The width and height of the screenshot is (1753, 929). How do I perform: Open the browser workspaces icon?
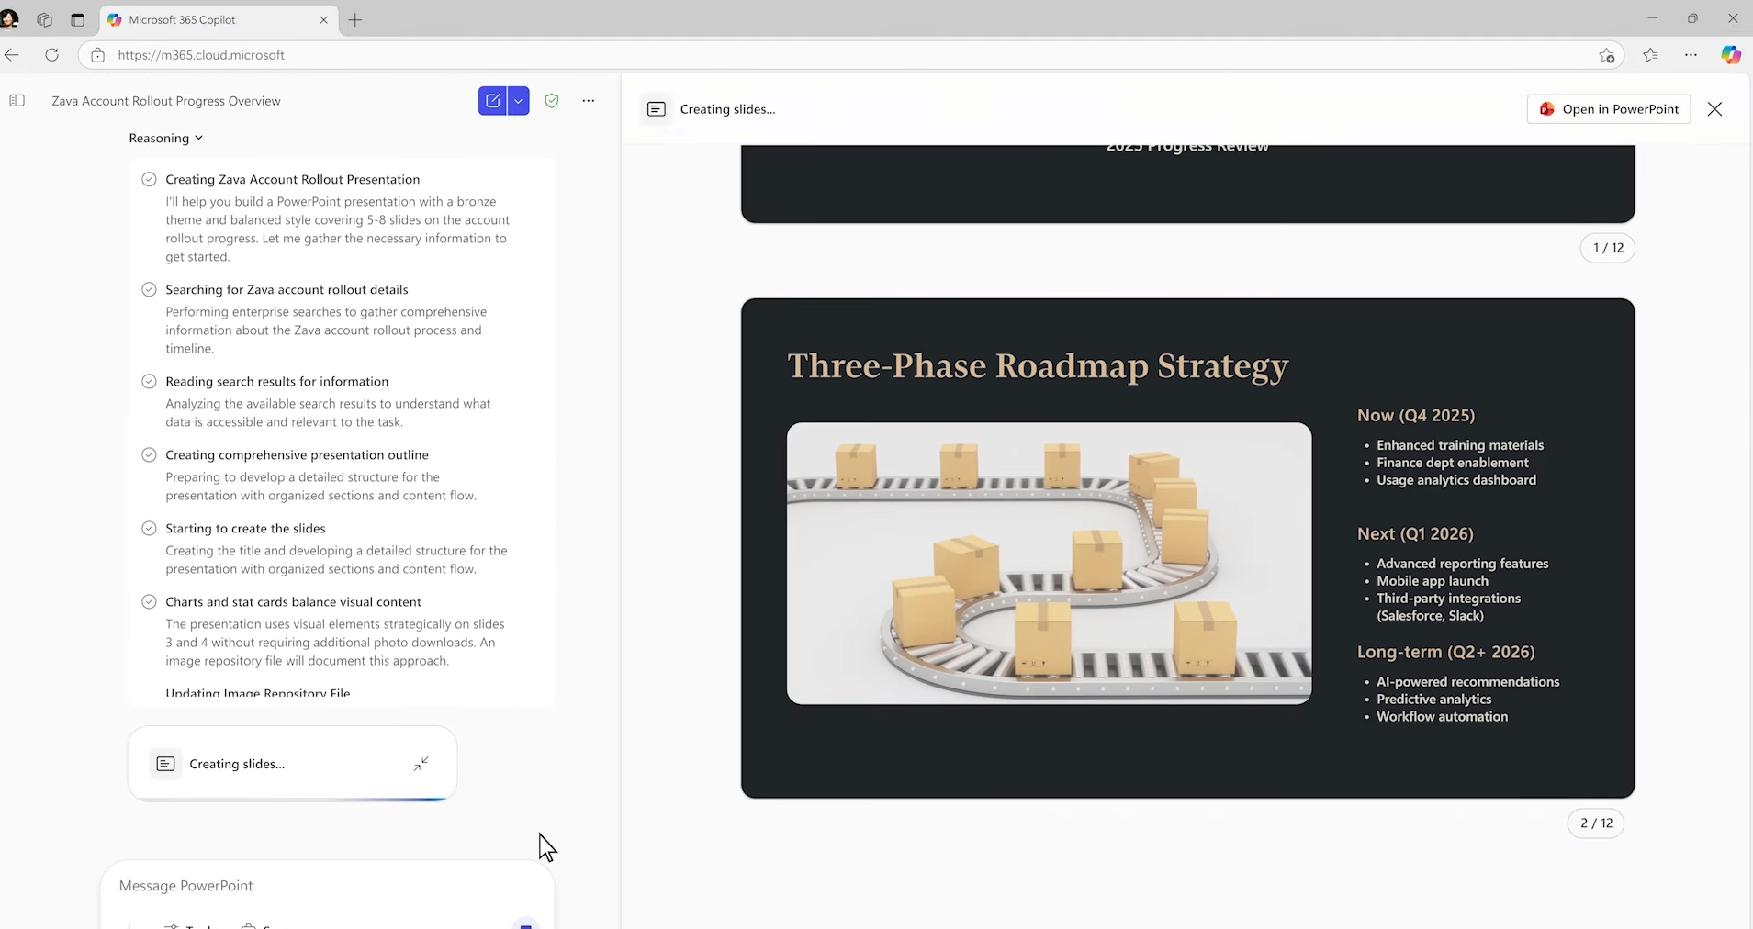[44, 19]
